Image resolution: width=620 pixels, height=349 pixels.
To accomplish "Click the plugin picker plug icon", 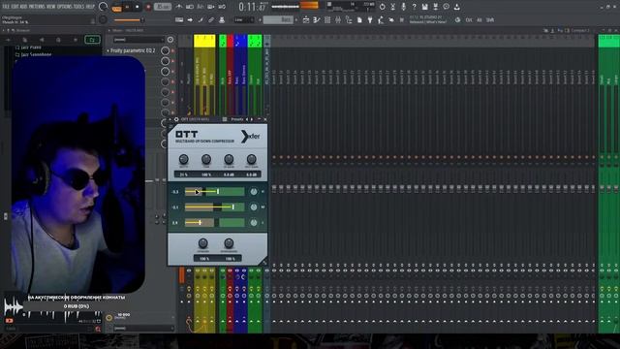I will [x=370, y=19].
